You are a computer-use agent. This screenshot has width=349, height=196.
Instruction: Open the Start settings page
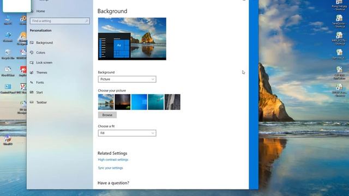pyautogui.click(x=39, y=93)
